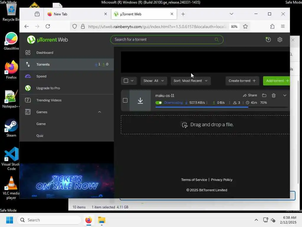Open the list all tabs dropdown

(x=231, y=14)
